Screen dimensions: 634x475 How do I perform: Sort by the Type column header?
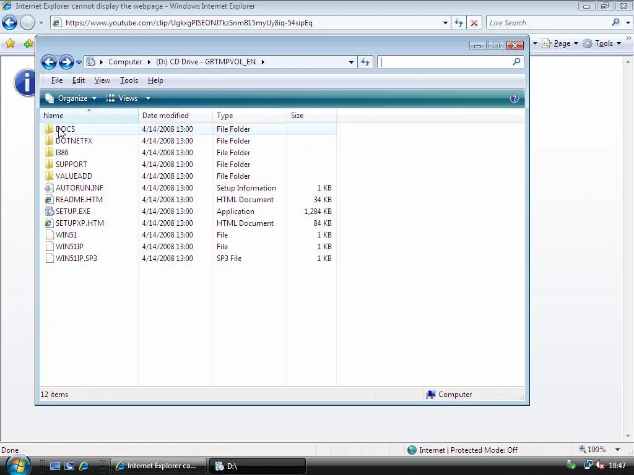point(250,116)
